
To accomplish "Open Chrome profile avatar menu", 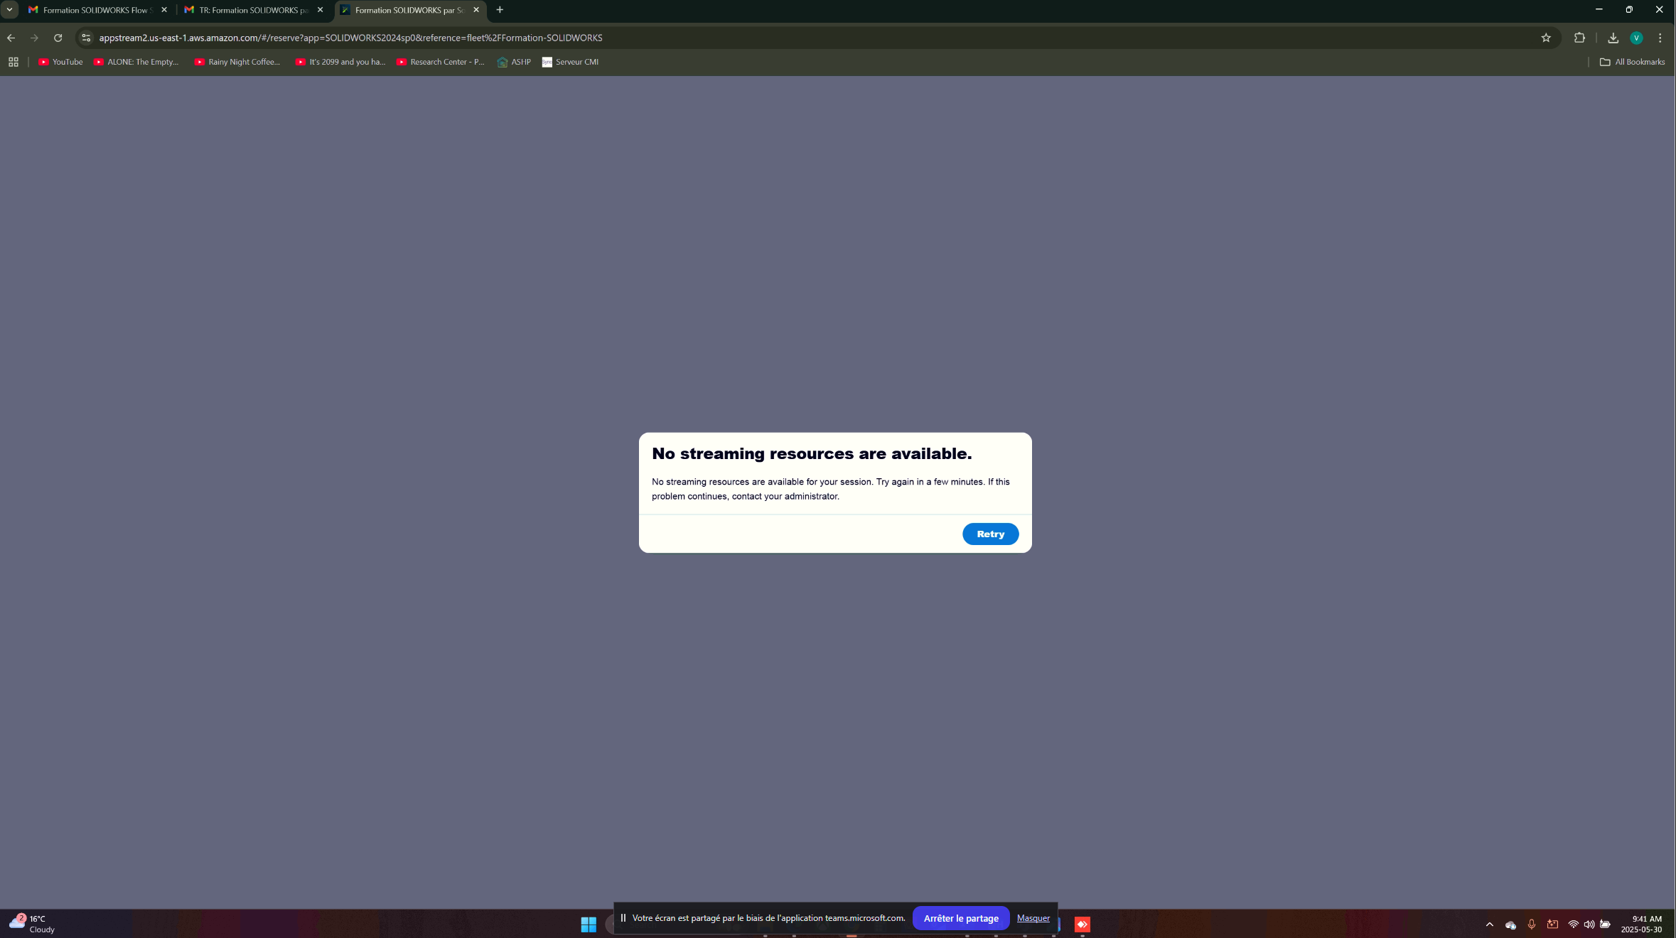I will point(1636,38).
